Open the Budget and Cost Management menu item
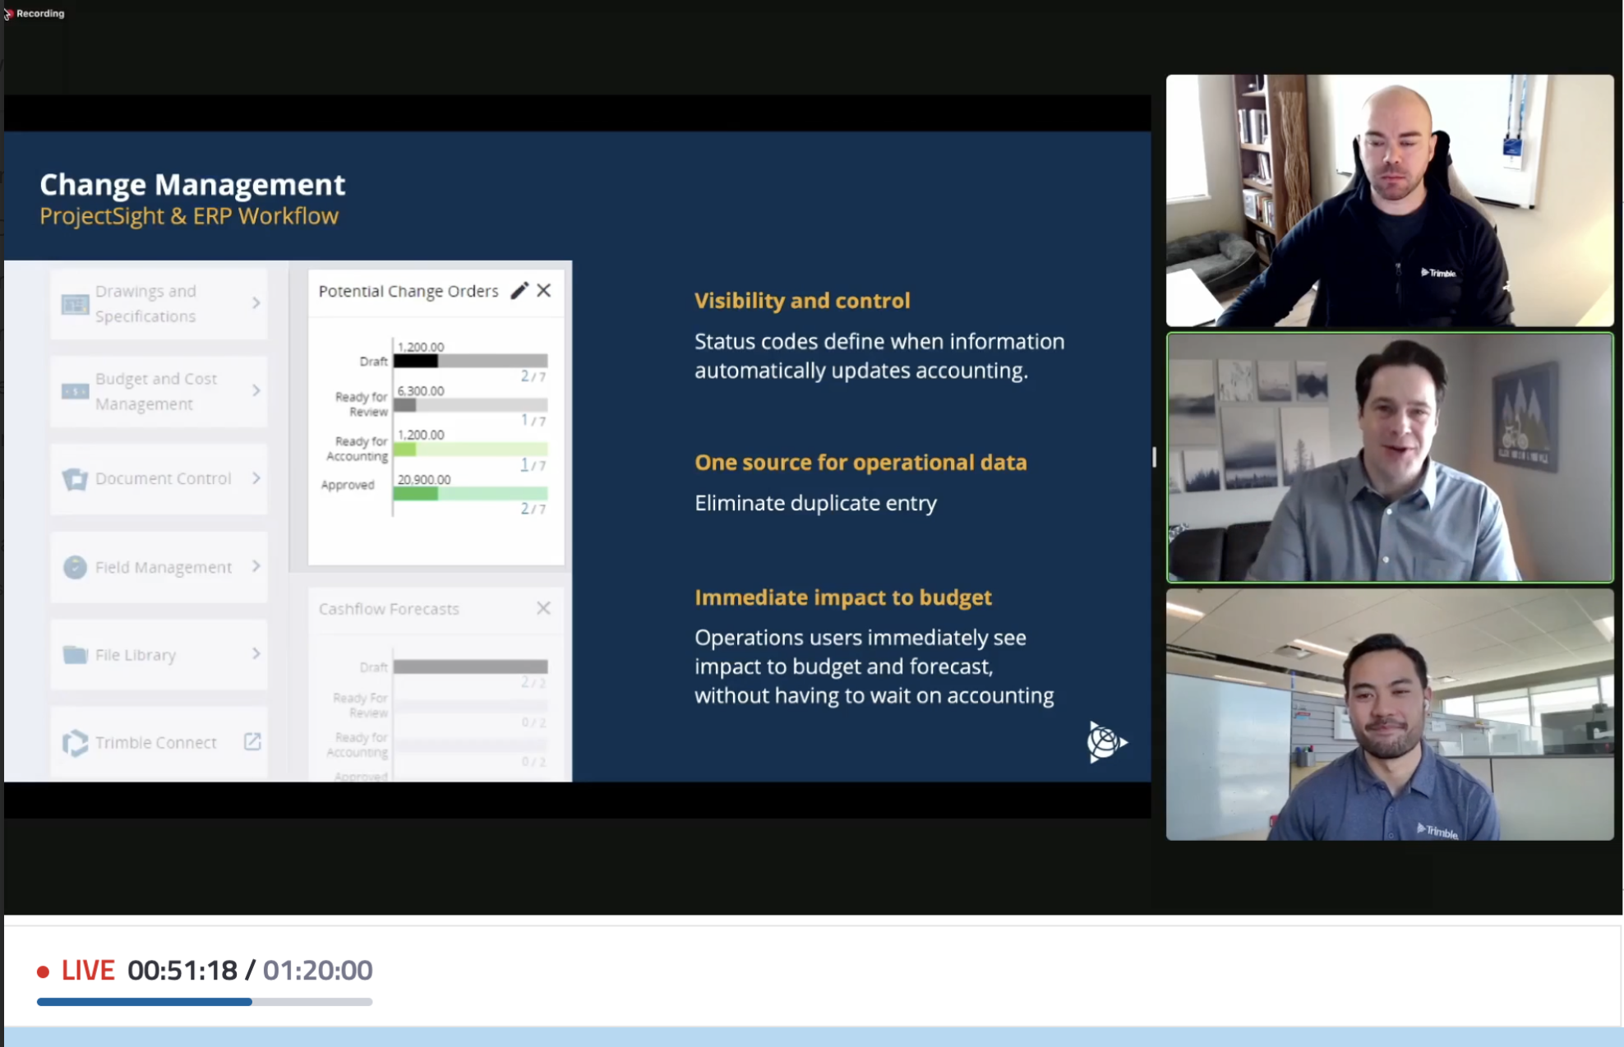Viewport: 1624px width, 1047px height. click(159, 391)
